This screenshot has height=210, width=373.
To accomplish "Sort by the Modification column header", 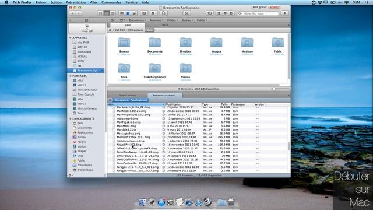I will [x=183, y=104].
